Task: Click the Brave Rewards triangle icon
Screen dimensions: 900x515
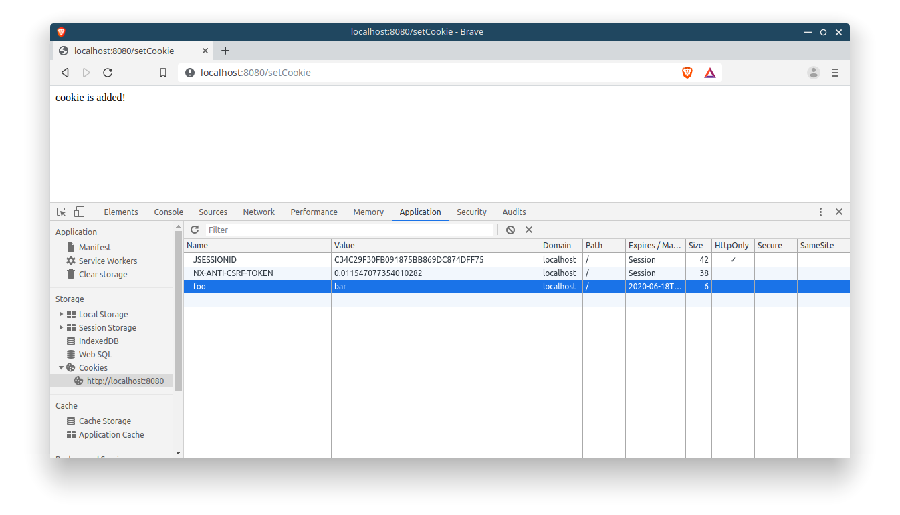Action: 709,73
